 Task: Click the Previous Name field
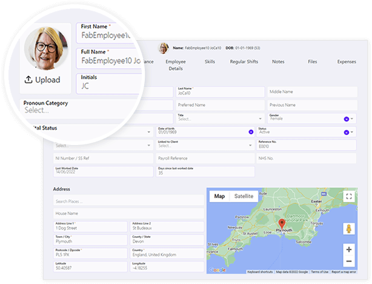312,105
